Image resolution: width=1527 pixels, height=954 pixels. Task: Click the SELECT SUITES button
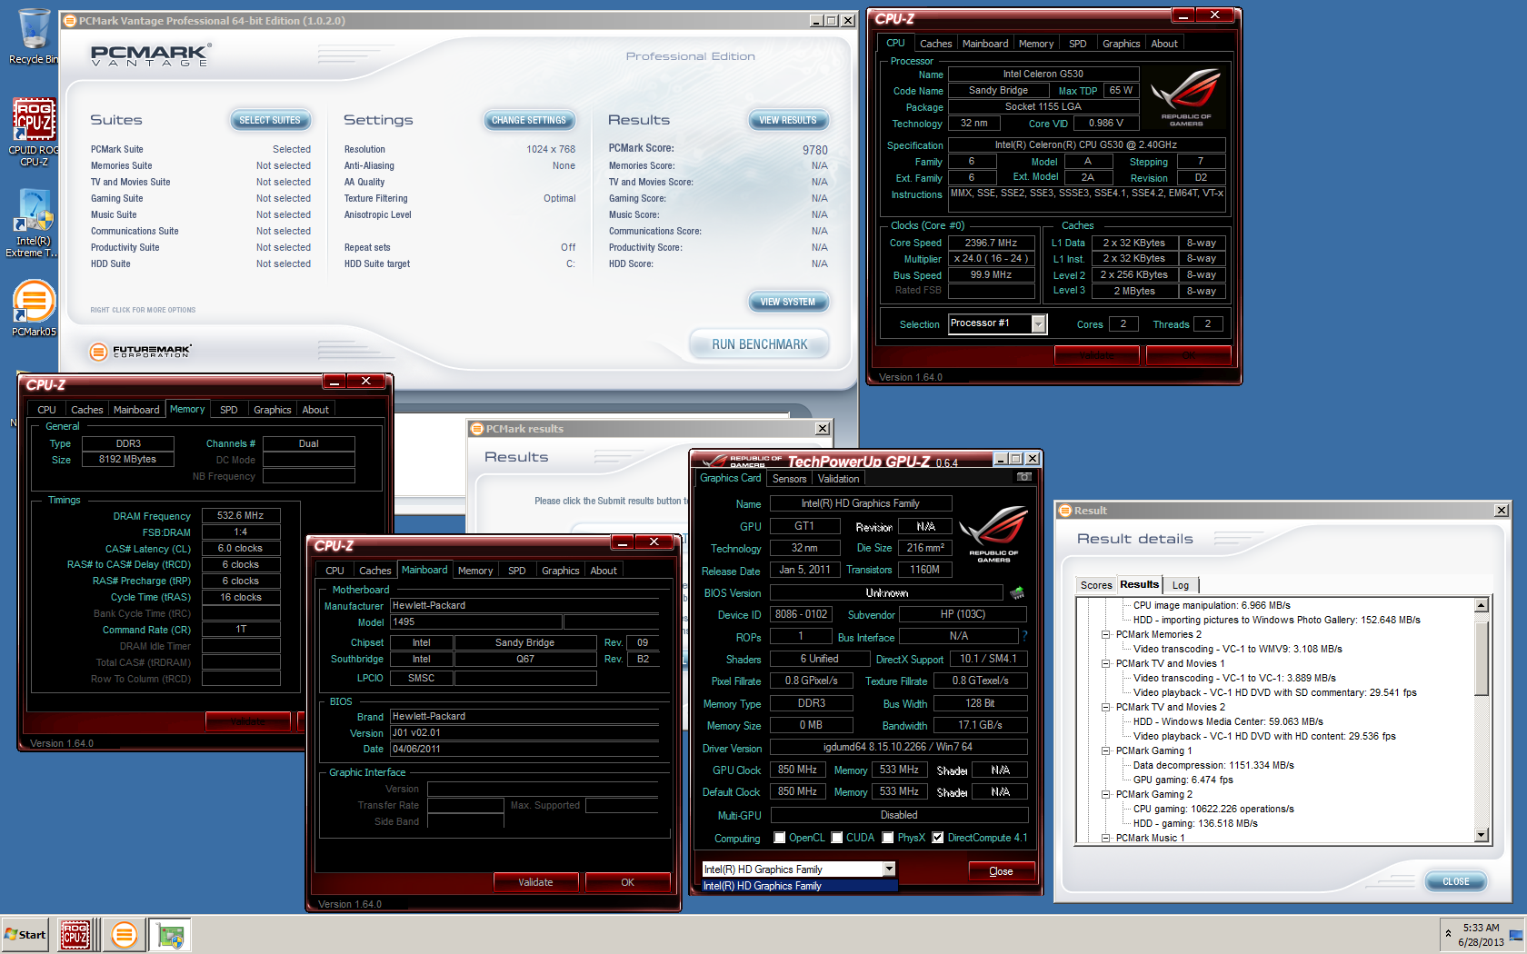pos(270,120)
